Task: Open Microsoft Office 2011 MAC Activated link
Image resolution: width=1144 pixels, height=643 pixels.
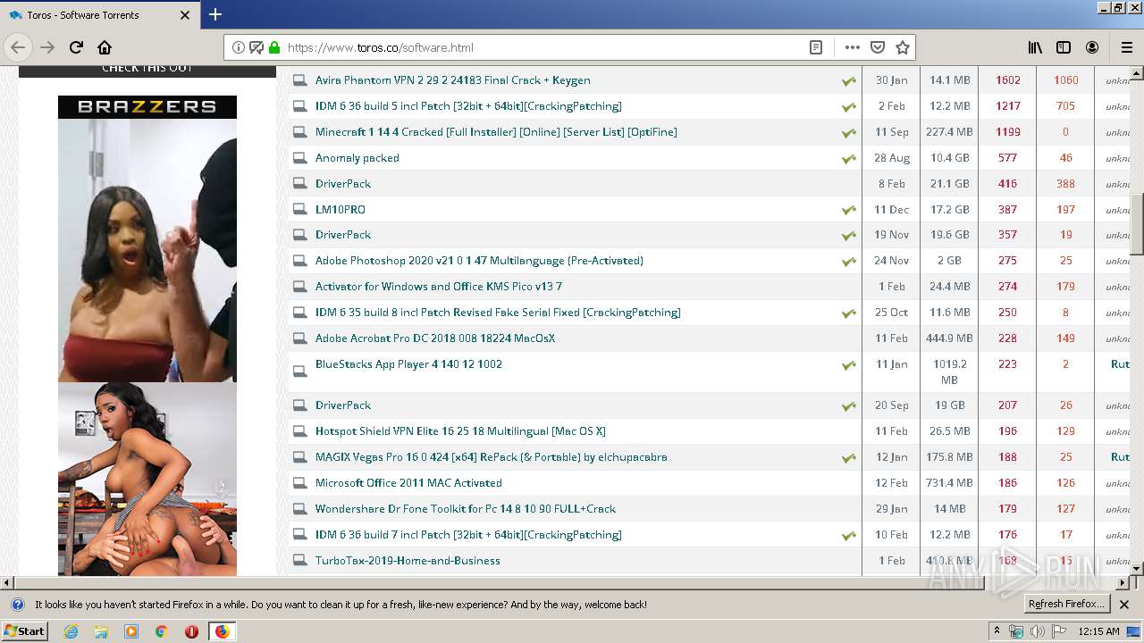Action: pyautogui.click(x=408, y=483)
